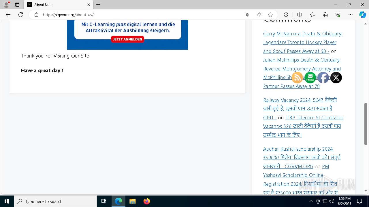Open the PM Yashasvi Scholarship Online Registration link
This screenshot has width=369, height=207.
(300, 179)
